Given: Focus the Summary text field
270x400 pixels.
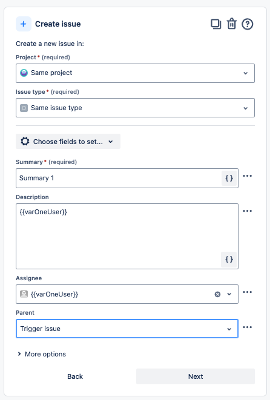Looking at the screenshot, I should (x=119, y=178).
